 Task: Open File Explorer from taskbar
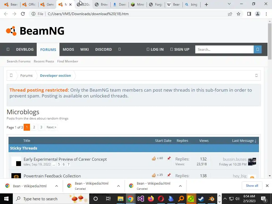coord(120,199)
